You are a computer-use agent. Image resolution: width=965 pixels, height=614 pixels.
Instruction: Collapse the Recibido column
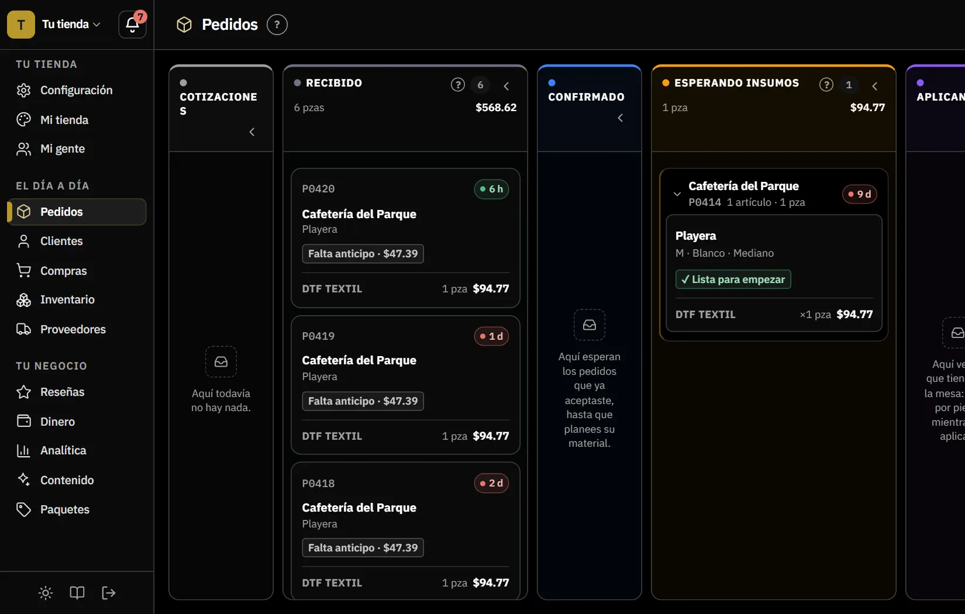506,86
